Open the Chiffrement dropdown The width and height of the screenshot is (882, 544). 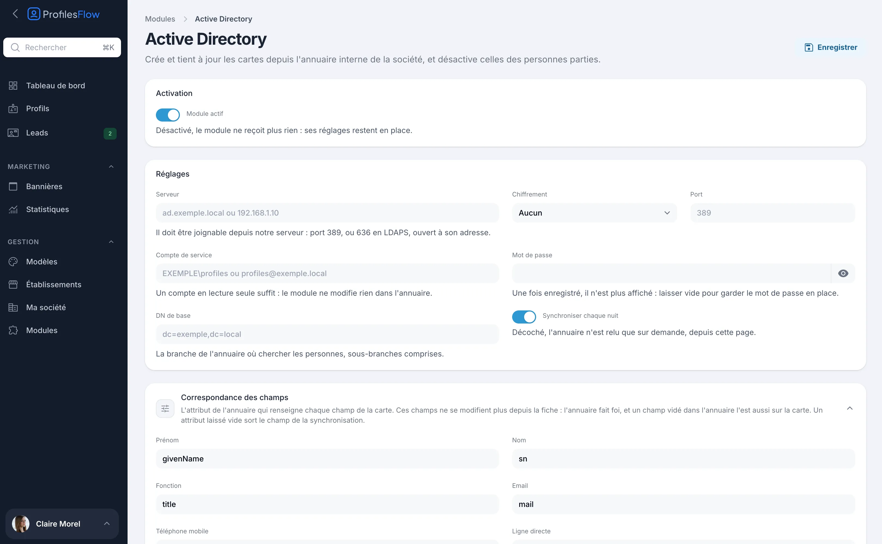pyautogui.click(x=594, y=213)
